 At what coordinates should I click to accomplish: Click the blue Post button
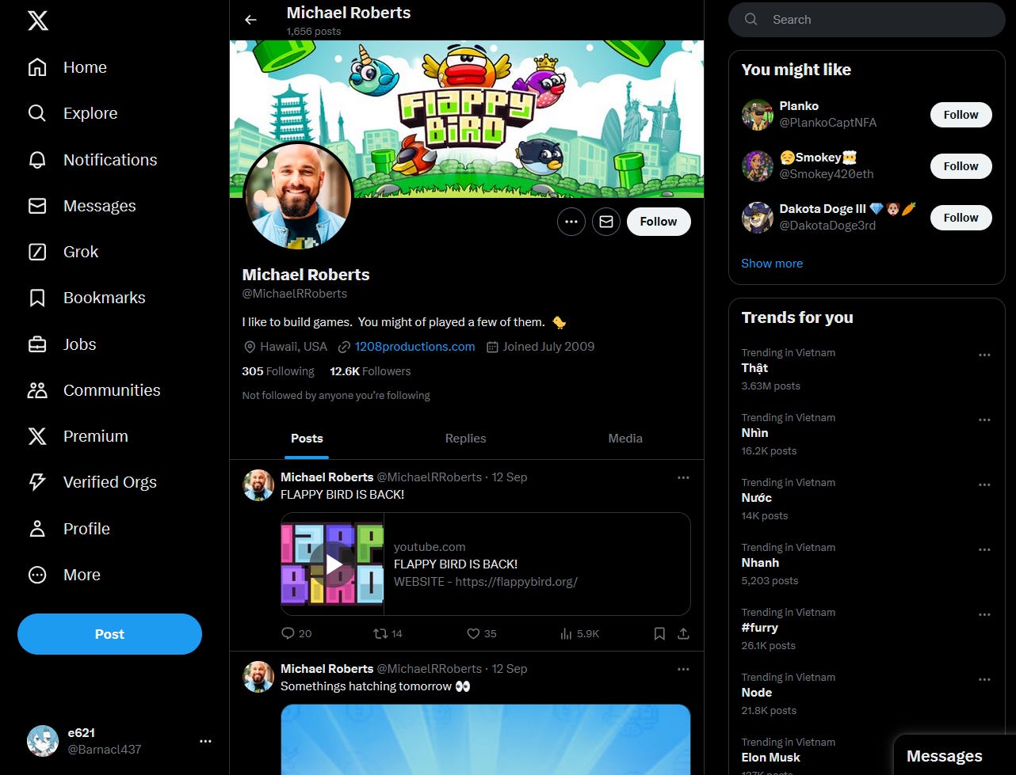pos(109,634)
